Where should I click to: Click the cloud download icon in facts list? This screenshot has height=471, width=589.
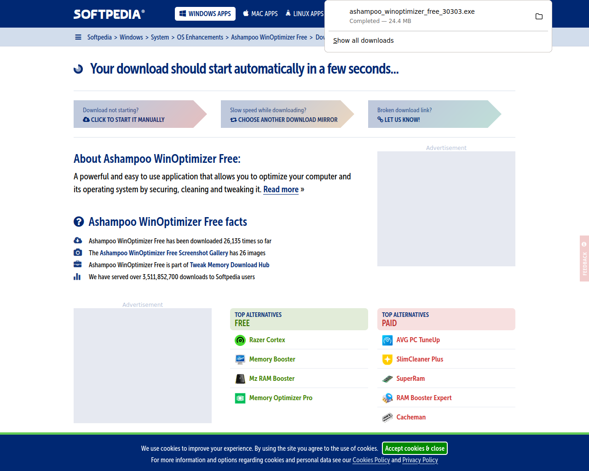pos(78,241)
